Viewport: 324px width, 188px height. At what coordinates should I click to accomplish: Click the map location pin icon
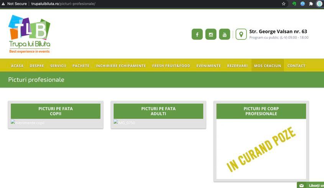click(x=241, y=34)
